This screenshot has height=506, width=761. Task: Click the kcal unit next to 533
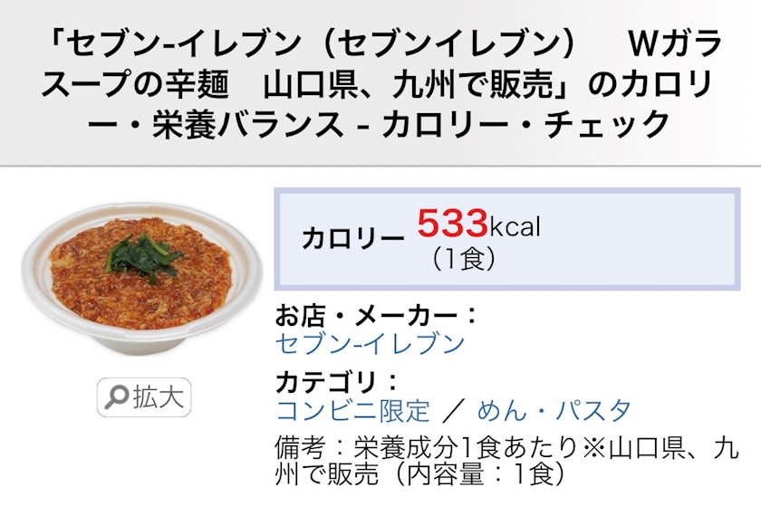515,226
